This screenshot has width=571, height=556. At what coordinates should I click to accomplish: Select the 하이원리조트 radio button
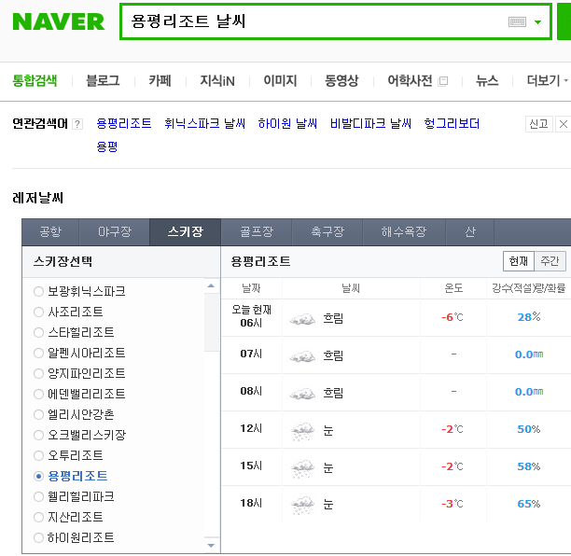click(38, 537)
